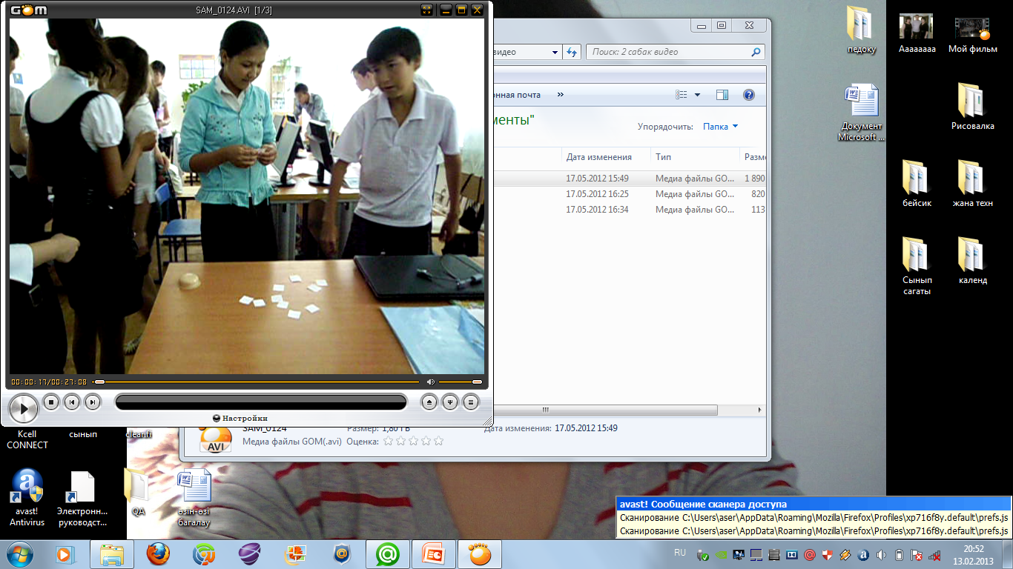Image resolution: width=1013 pixels, height=569 pixels.
Task: Switch to PowerPoint on taskbar
Action: 434,554
